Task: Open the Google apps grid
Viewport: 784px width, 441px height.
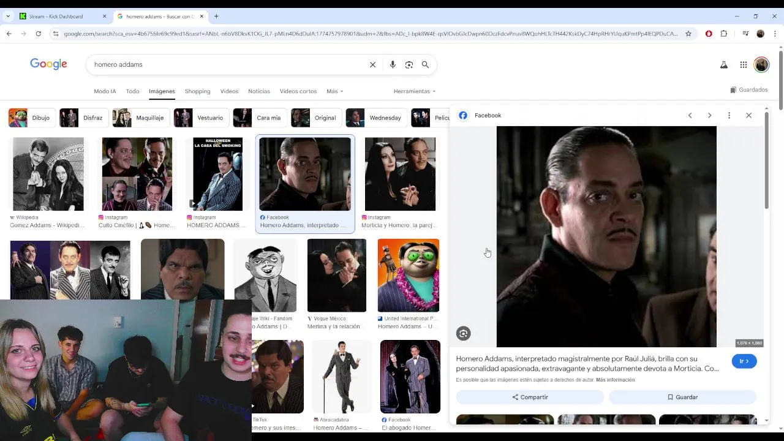Action: [x=743, y=64]
